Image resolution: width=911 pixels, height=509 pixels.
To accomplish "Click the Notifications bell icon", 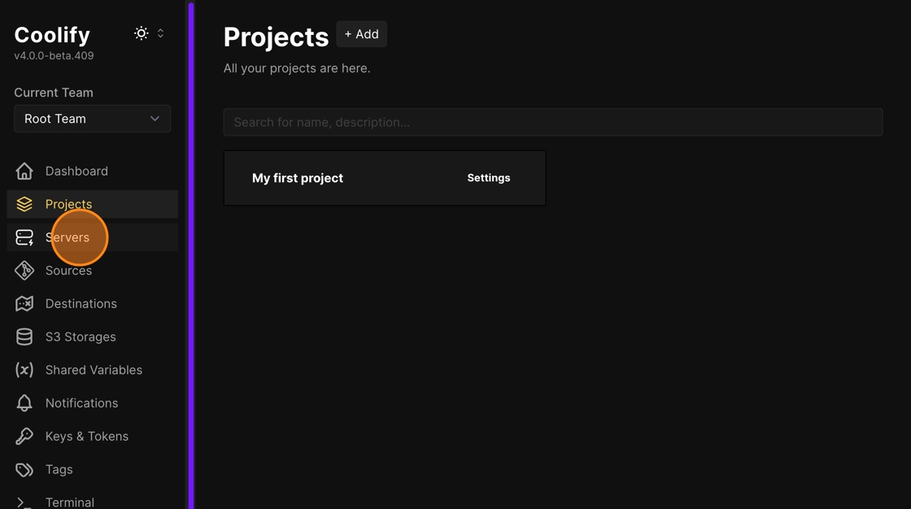I will click(24, 403).
